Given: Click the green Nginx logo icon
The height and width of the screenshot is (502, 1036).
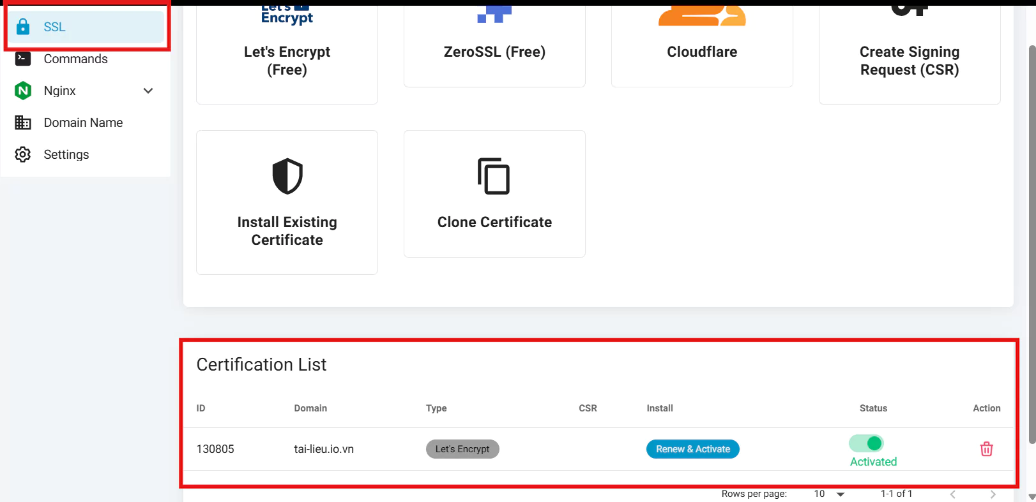Looking at the screenshot, I should click(23, 91).
